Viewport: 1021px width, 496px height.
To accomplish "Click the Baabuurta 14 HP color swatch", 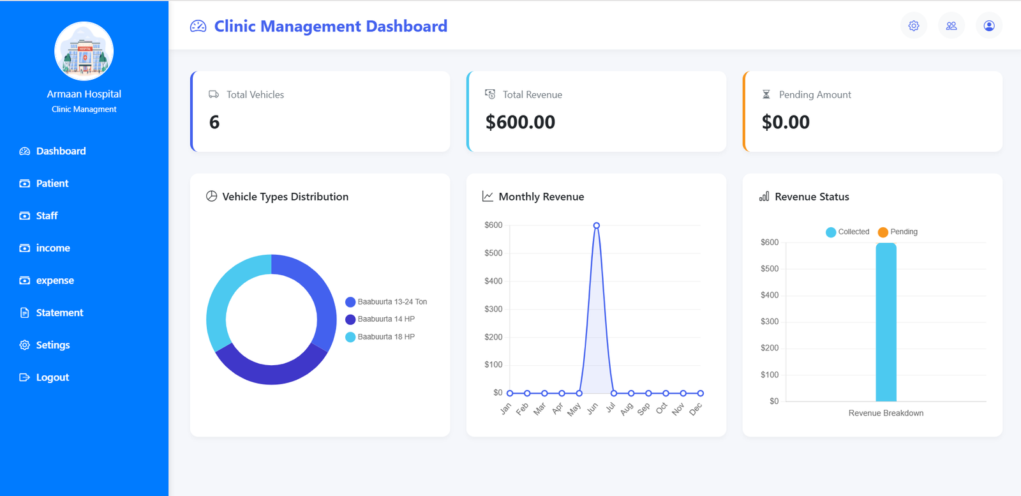I will [x=350, y=319].
